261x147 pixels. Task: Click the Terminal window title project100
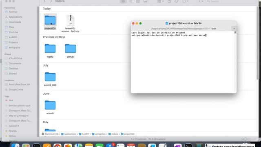(184, 23)
